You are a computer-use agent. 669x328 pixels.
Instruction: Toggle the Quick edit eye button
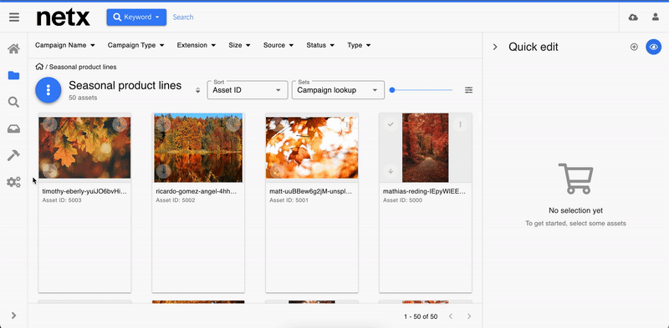coord(654,47)
